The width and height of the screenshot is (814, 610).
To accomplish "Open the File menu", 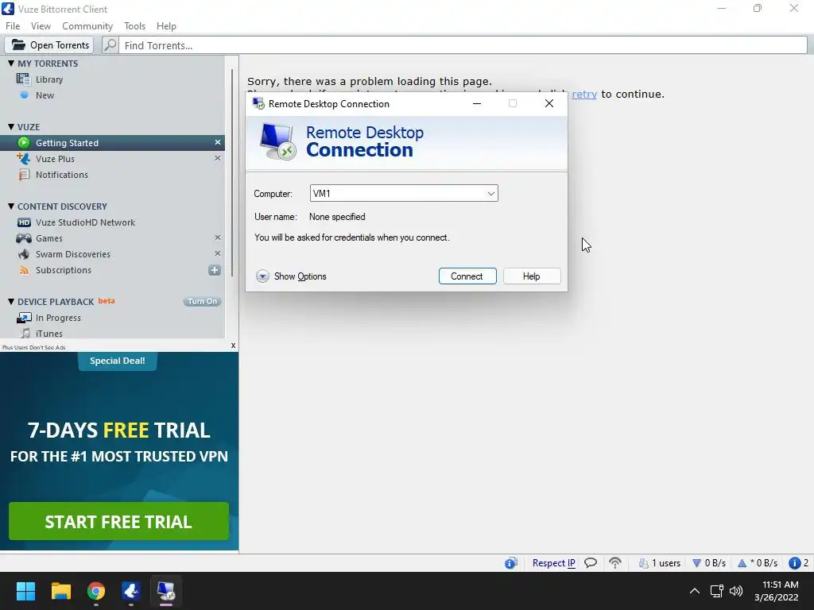I will tap(13, 26).
